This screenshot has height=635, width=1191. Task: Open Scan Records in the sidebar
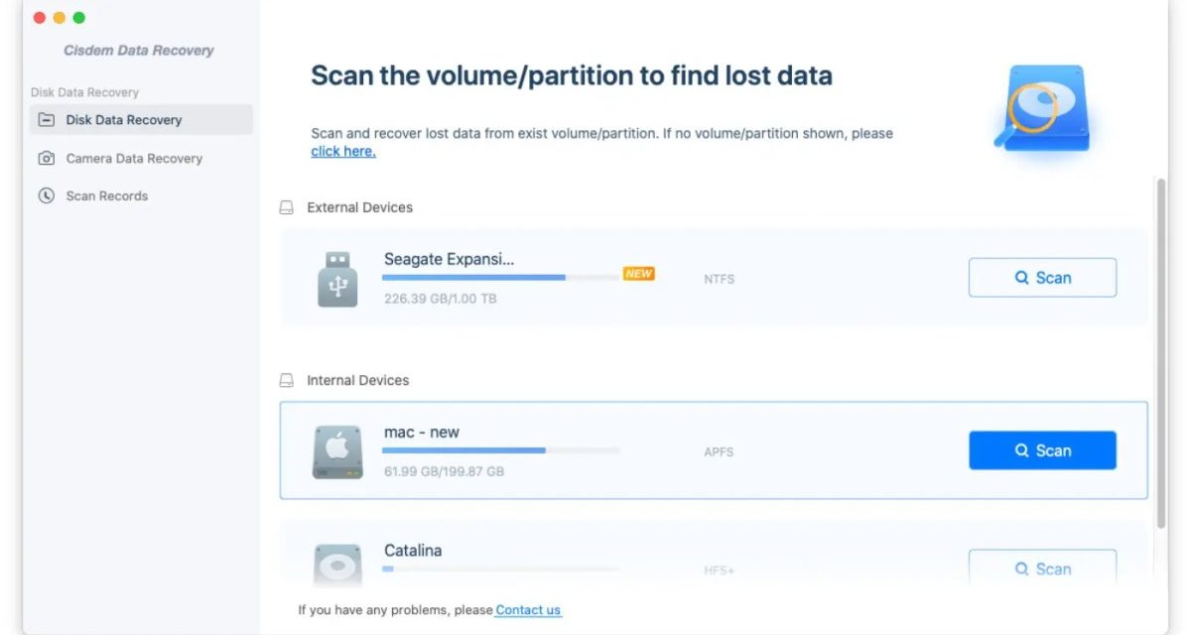point(107,196)
